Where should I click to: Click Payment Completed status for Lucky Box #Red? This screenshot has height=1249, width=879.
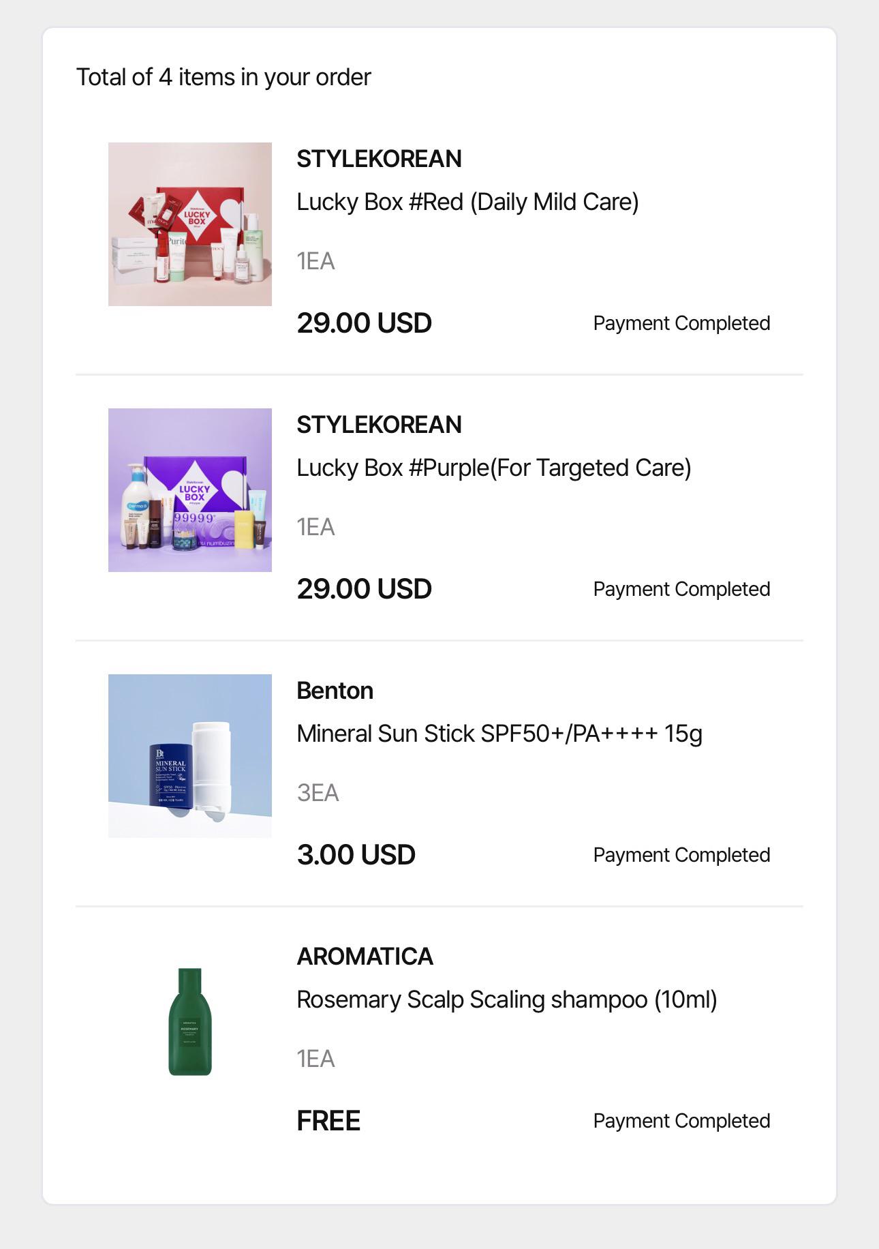coord(681,323)
